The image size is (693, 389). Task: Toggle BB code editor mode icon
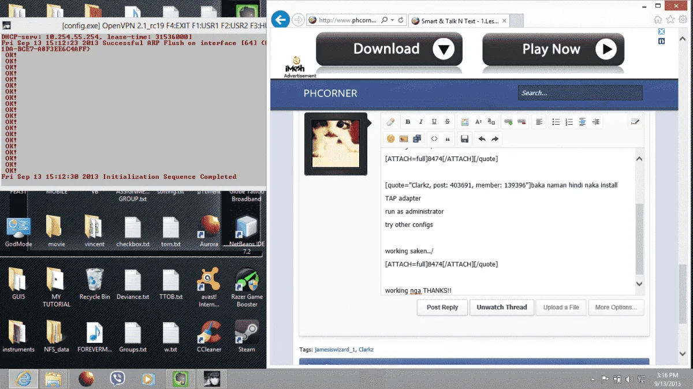pos(635,122)
